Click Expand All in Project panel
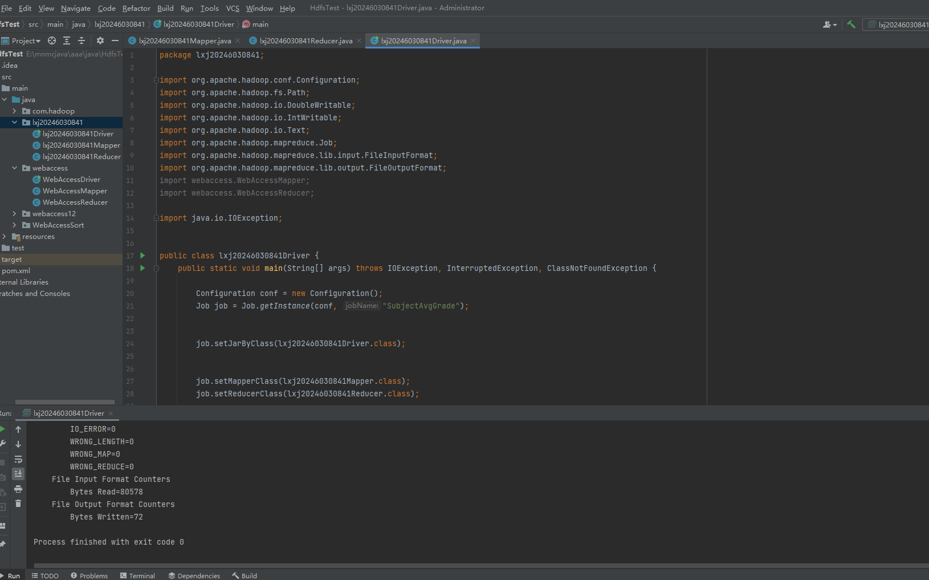Image resolution: width=929 pixels, height=580 pixels. point(67,40)
